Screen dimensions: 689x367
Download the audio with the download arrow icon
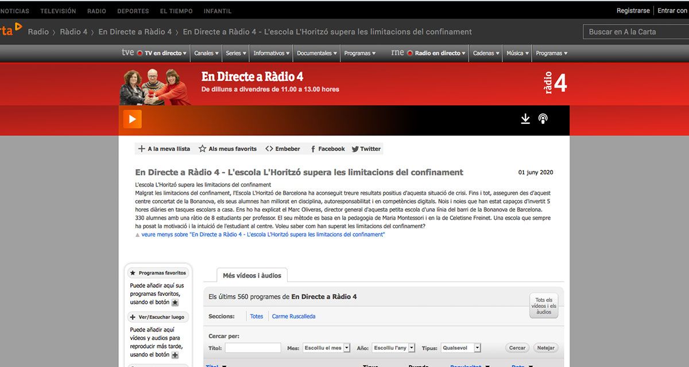[x=525, y=119]
